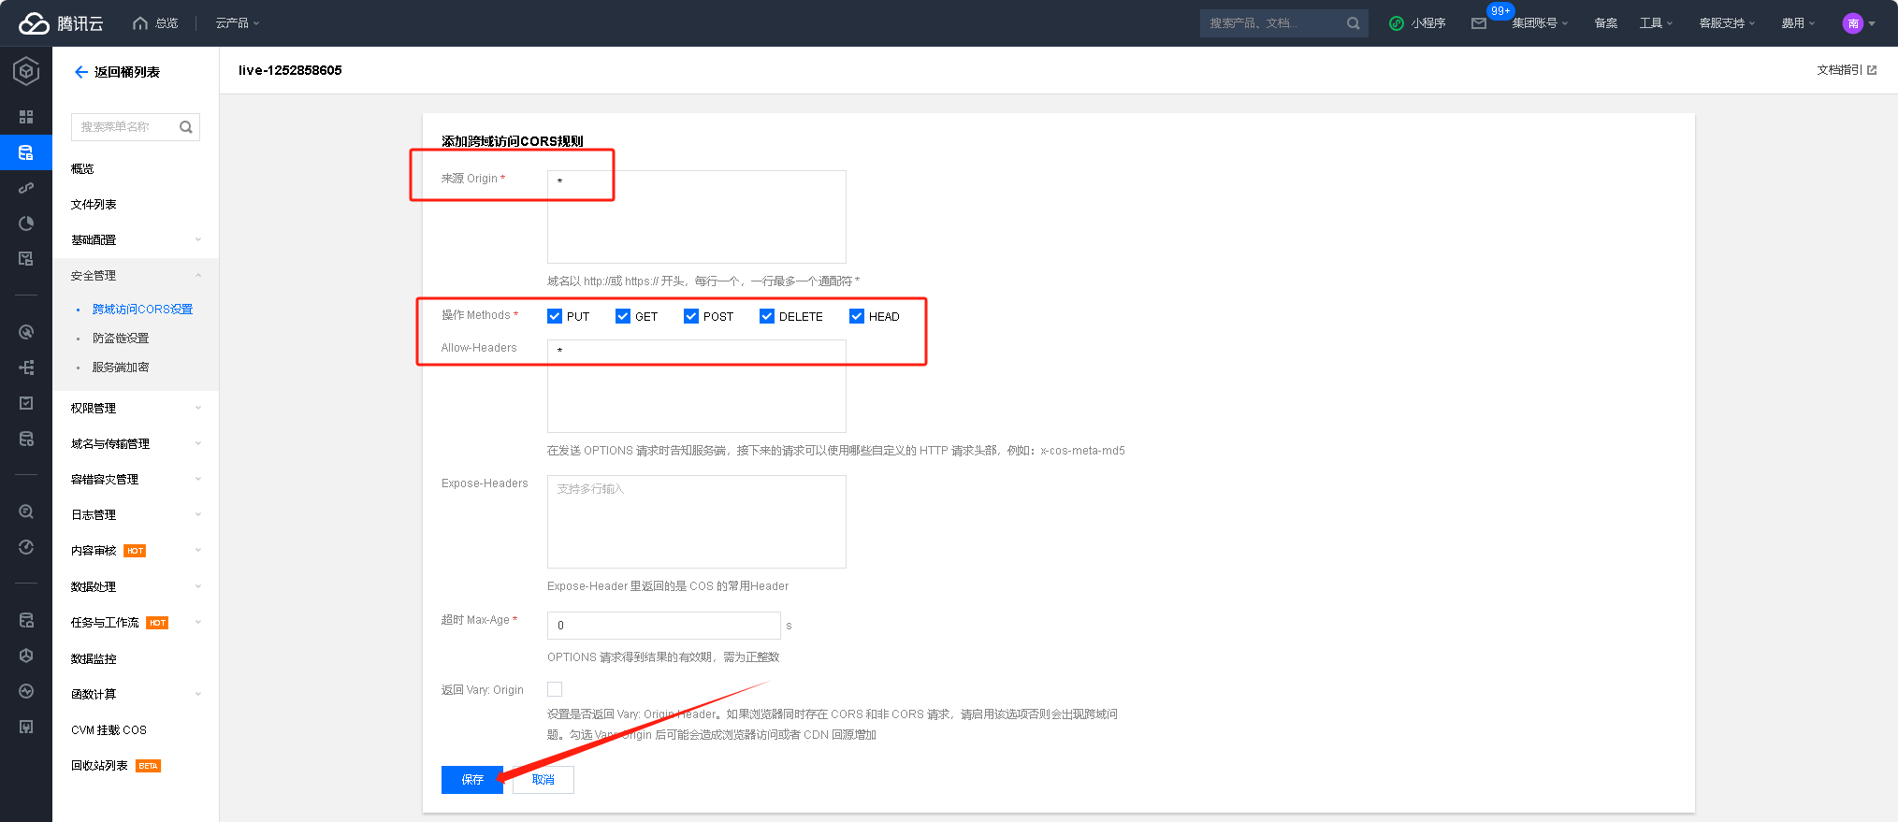Screen dimensions: 1898x822
Task: Uncheck the DELETE method checkbox
Action: tap(767, 316)
